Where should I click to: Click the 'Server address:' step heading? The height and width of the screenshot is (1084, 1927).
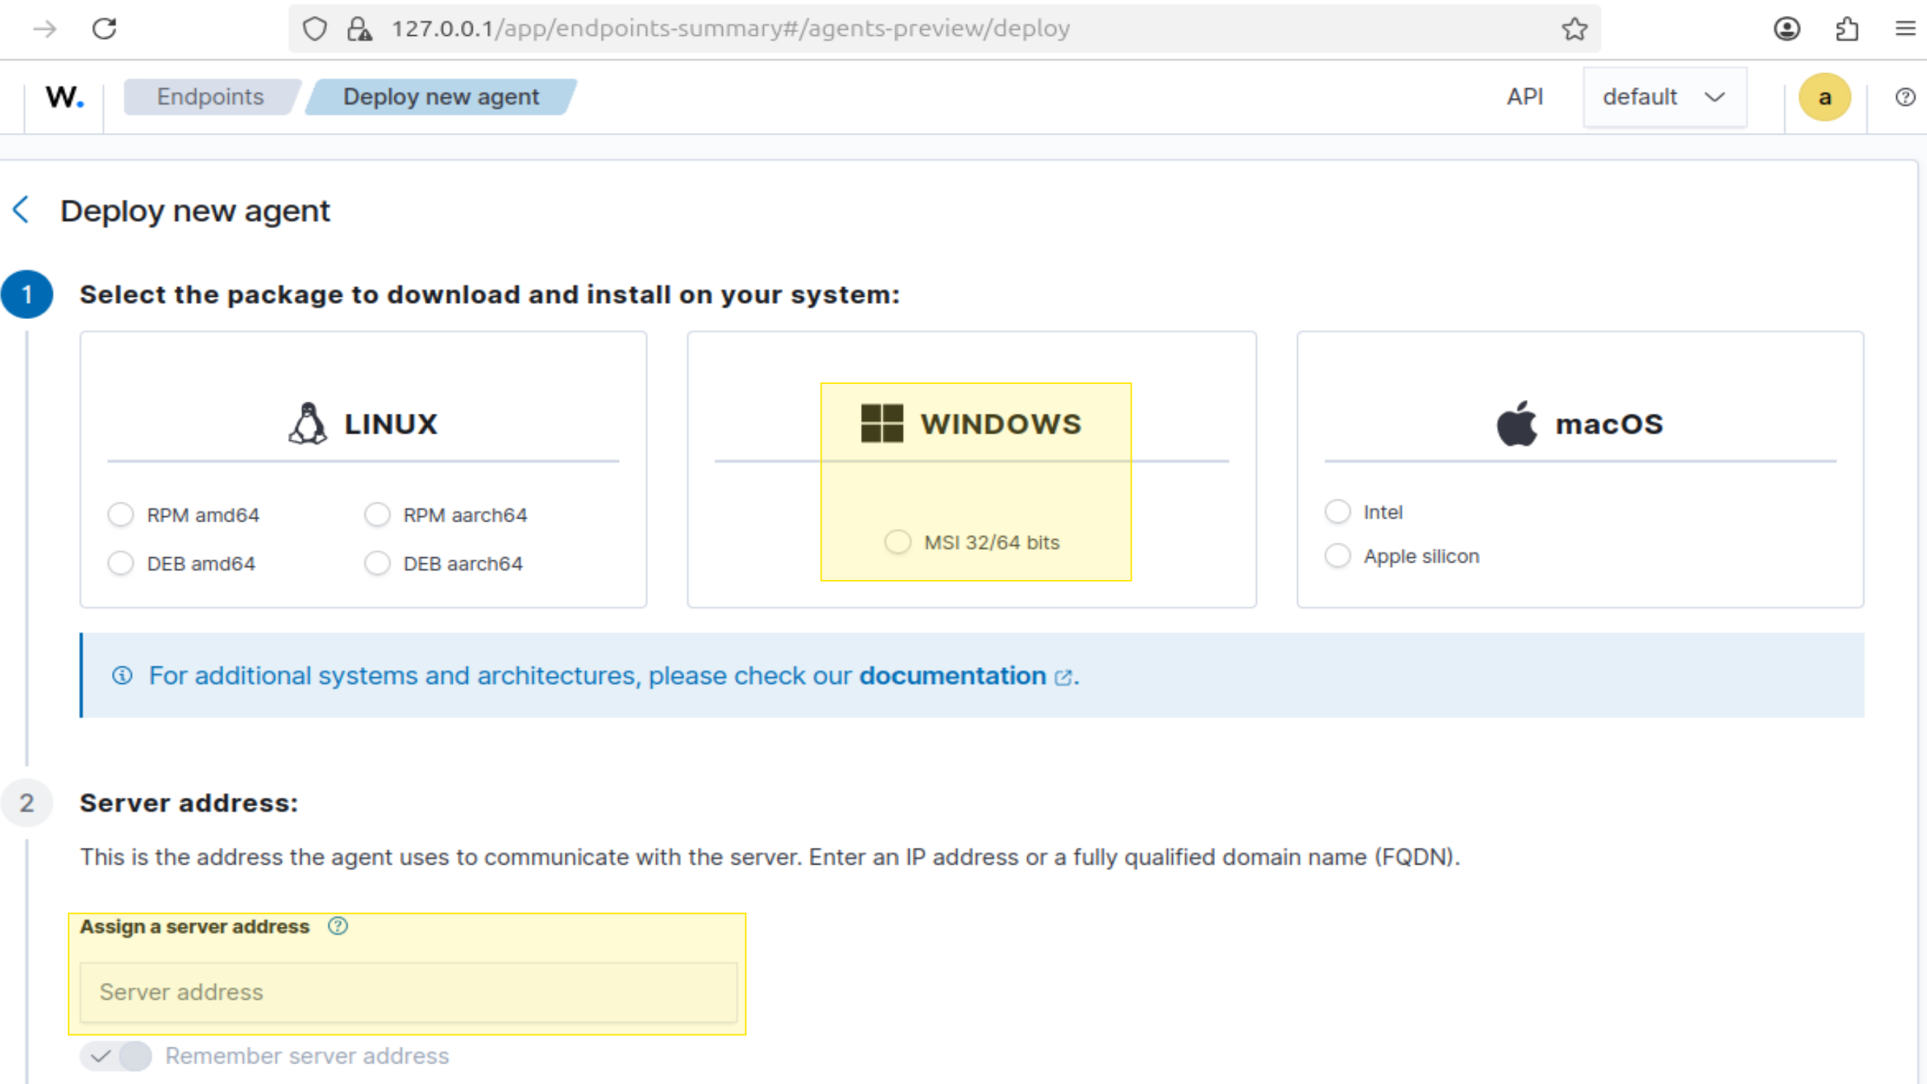pos(189,802)
